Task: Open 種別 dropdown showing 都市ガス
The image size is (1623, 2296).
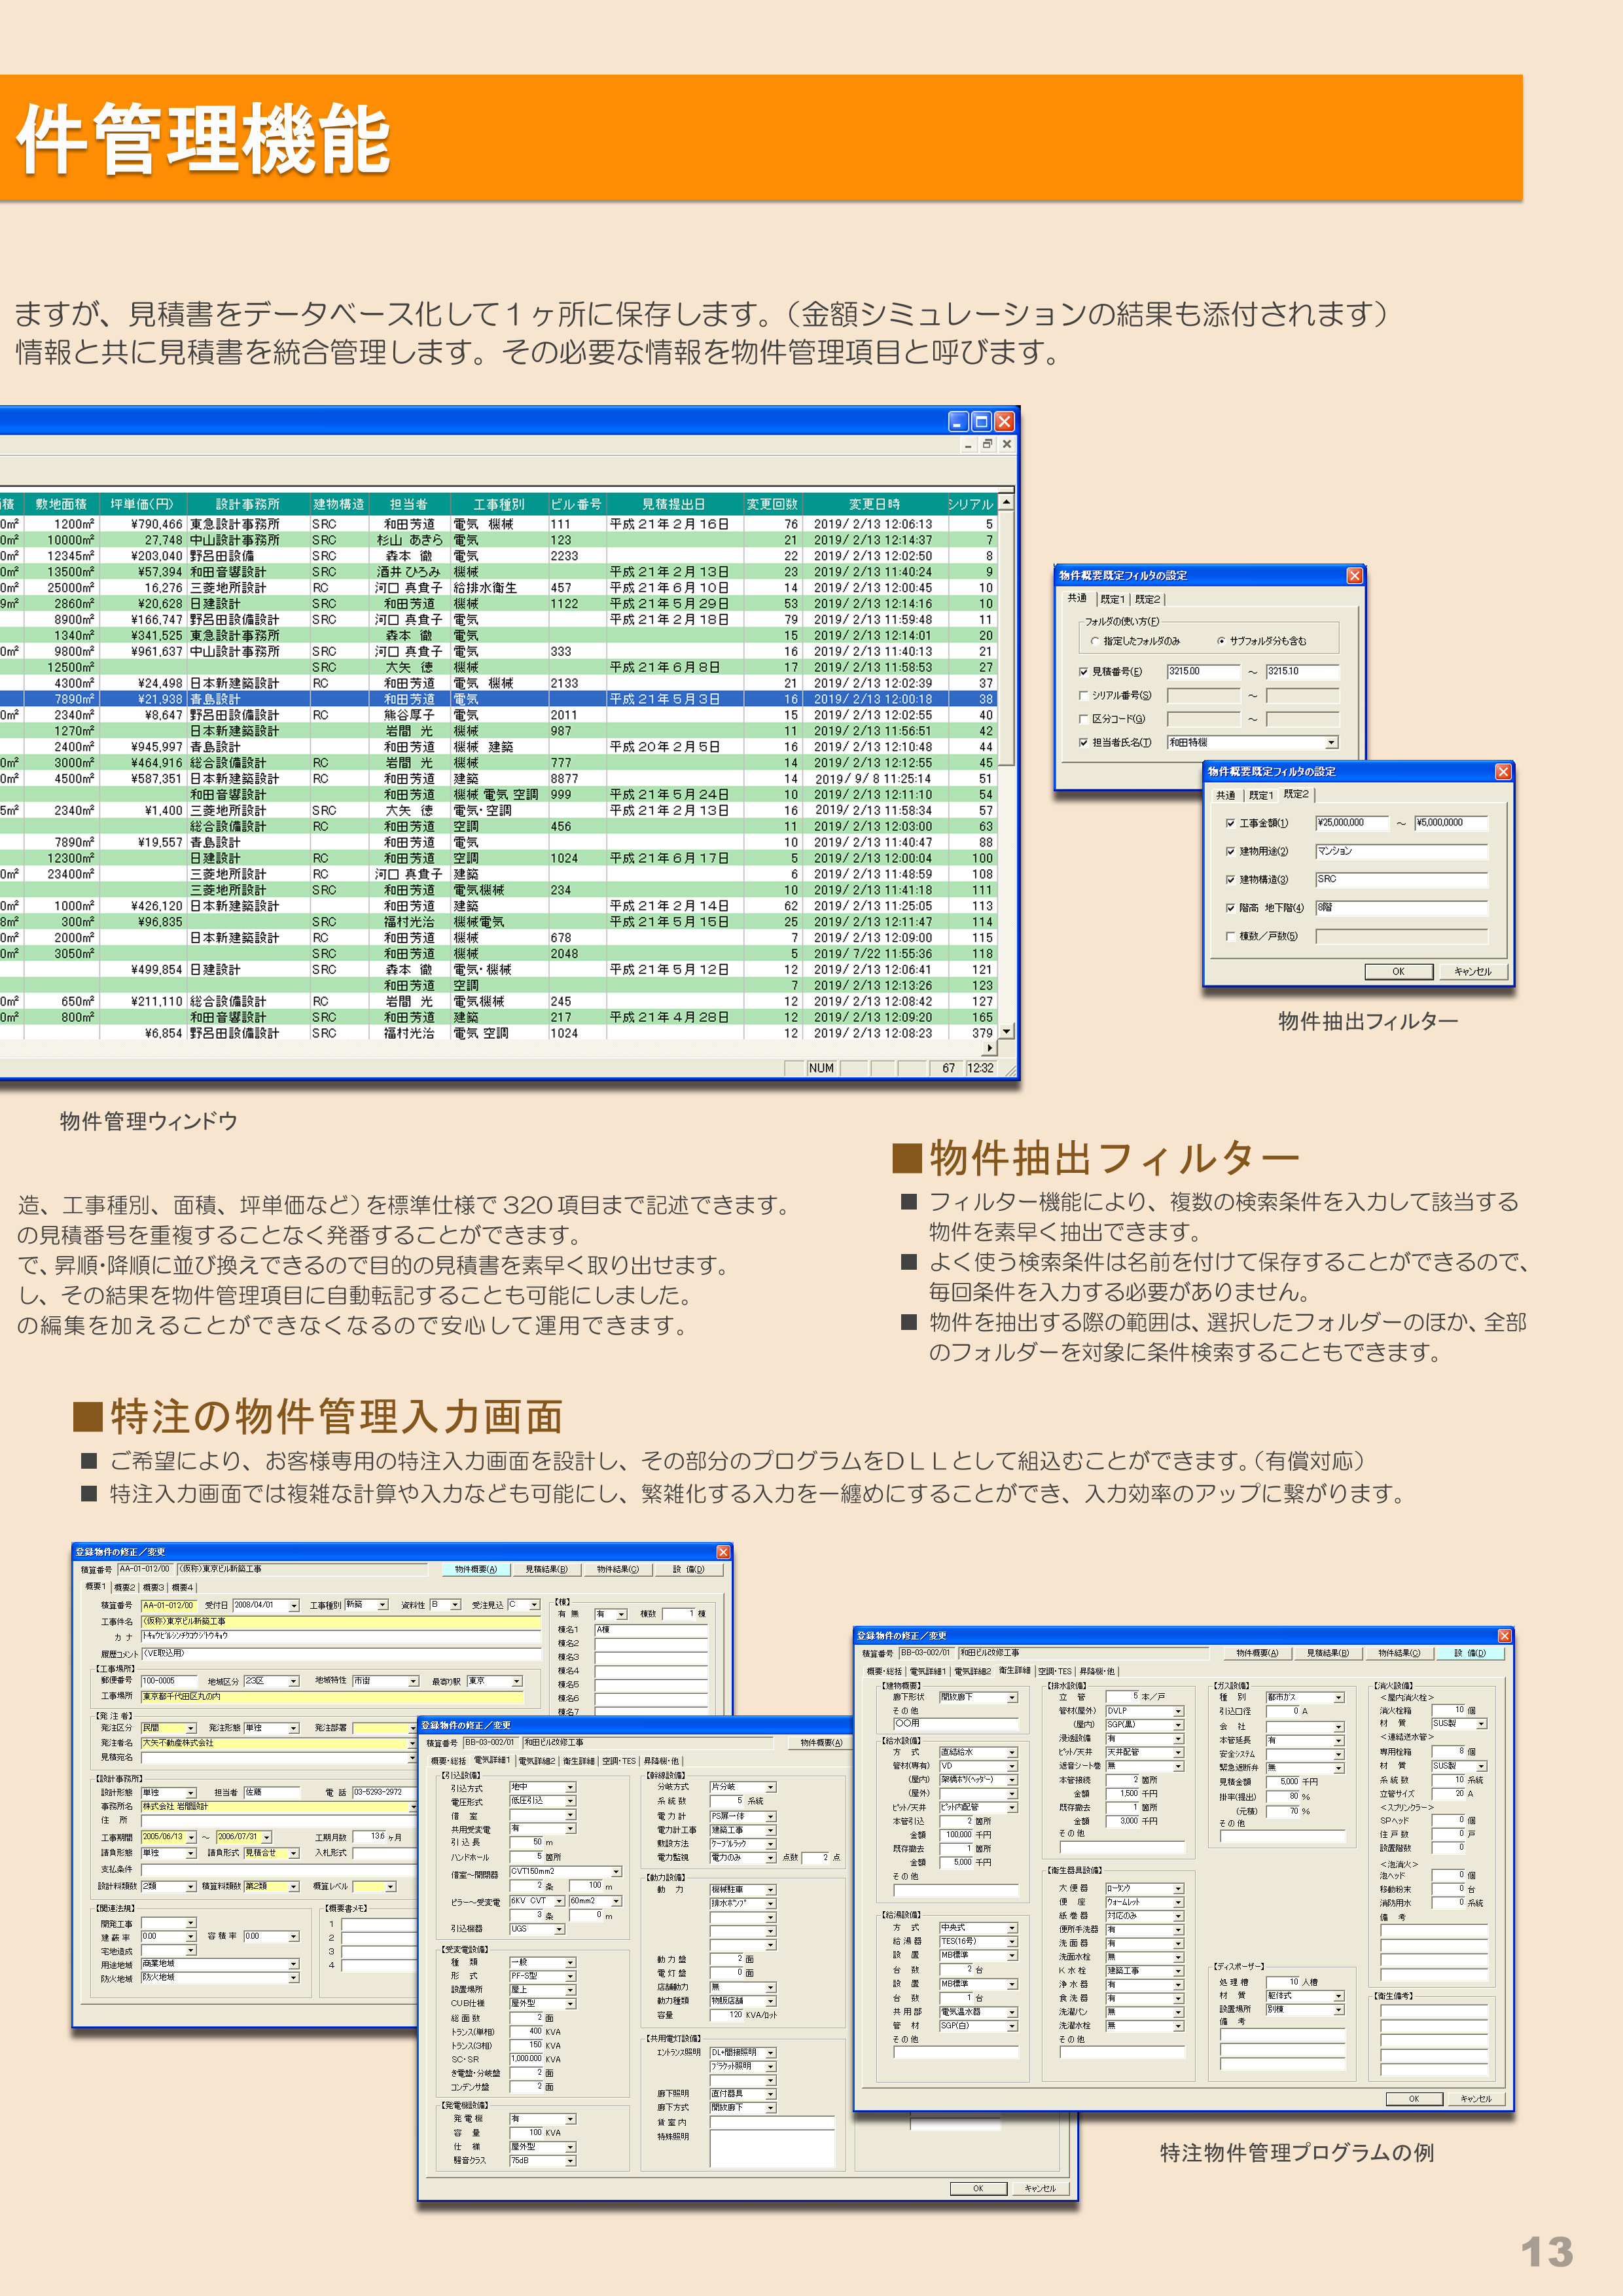Action: point(1338,1697)
